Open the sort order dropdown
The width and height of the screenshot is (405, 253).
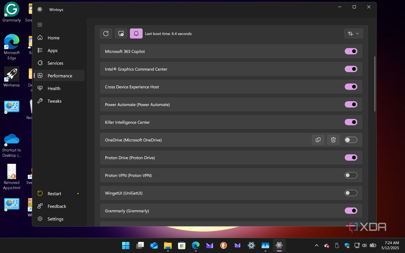click(353, 34)
